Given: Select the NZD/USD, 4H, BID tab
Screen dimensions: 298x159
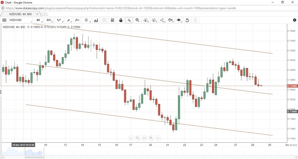Looking at the screenshot, I should point(20,14).
